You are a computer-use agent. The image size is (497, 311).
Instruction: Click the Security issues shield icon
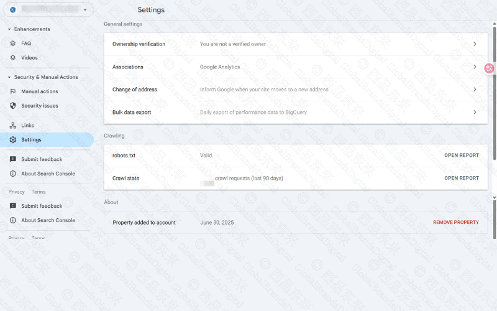coord(13,106)
